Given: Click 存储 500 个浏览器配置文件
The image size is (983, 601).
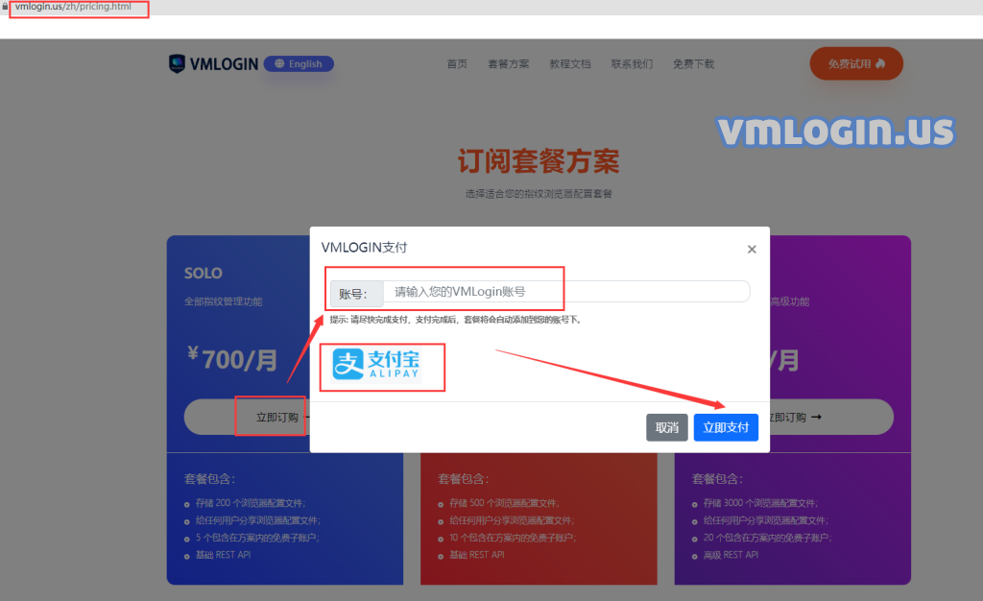Looking at the screenshot, I should pyautogui.click(x=504, y=503).
